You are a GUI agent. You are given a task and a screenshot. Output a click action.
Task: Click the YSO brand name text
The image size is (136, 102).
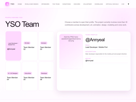tap(12, 4)
